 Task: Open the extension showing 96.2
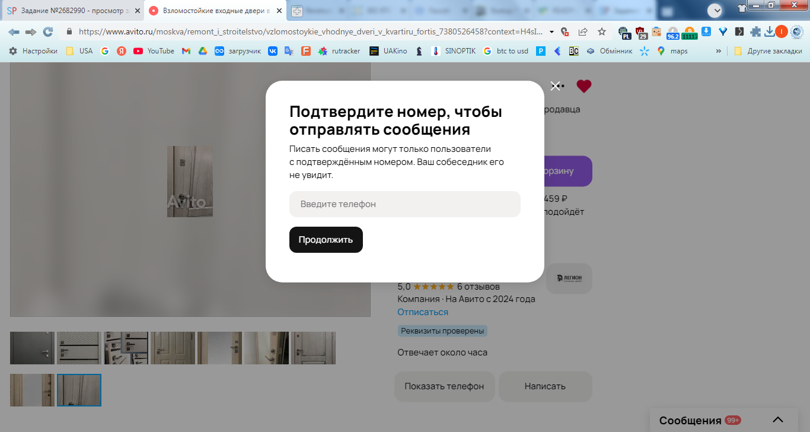pyautogui.click(x=673, y=33)
